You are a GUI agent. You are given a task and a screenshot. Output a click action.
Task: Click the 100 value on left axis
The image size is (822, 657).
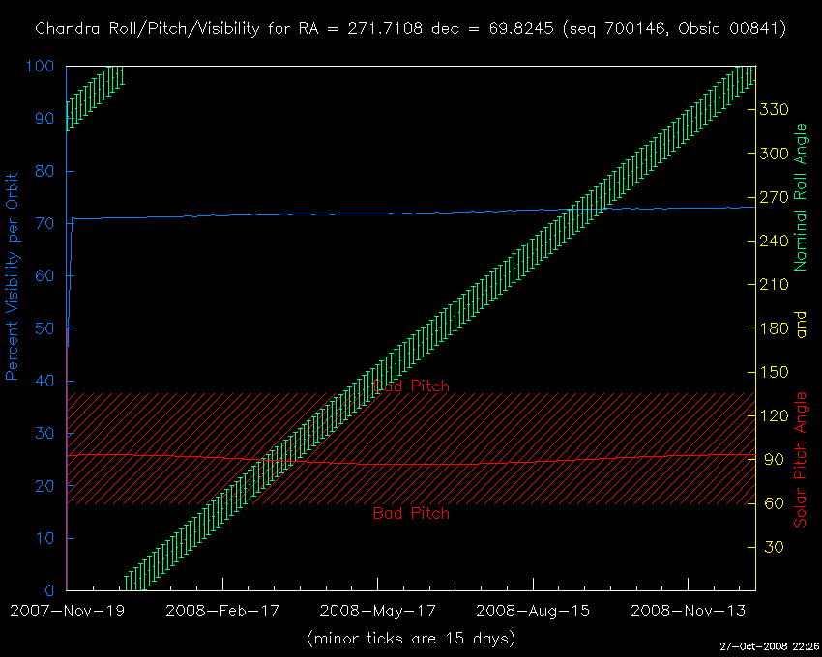(40, 67)
